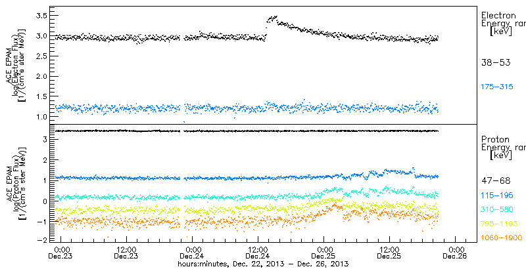Click the yellow-green 795-1193 legend label
The image size is (526, 269).
[x=499, y=224]
